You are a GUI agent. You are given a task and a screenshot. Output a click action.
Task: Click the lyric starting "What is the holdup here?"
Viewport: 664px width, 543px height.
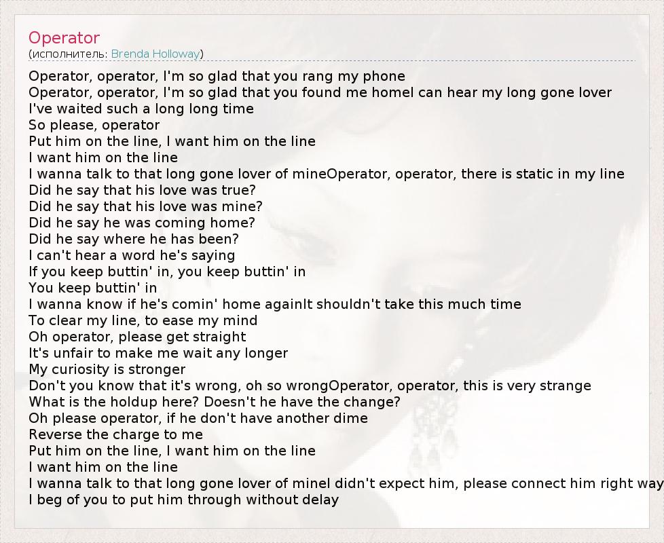click(x=215, y=402)
